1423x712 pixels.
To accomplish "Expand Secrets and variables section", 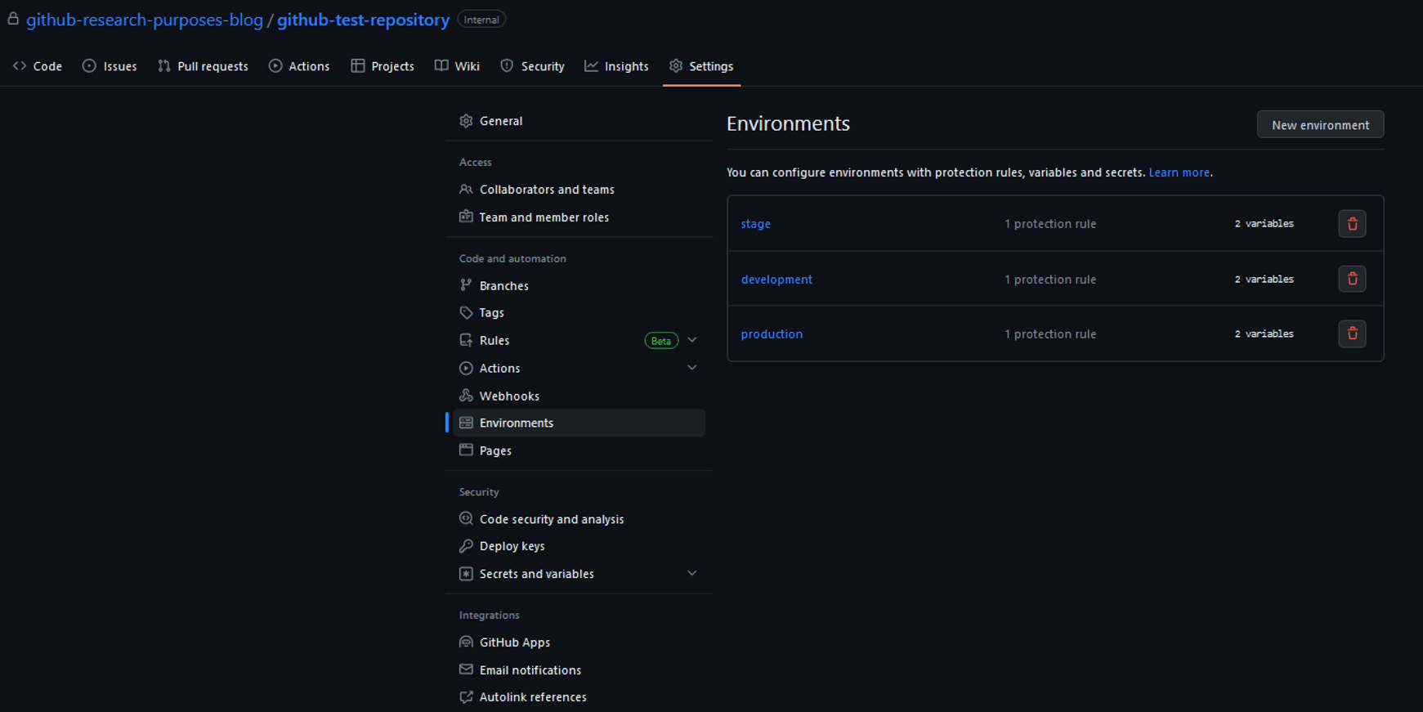I will (x=691, y=574).
